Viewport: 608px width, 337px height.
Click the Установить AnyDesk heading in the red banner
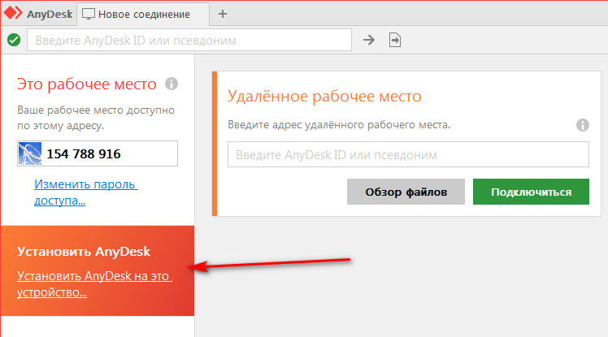tap(84, 252)
